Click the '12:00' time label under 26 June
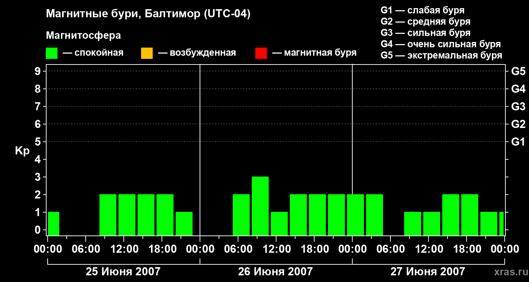The image size is (529, 282). point(276,249)
